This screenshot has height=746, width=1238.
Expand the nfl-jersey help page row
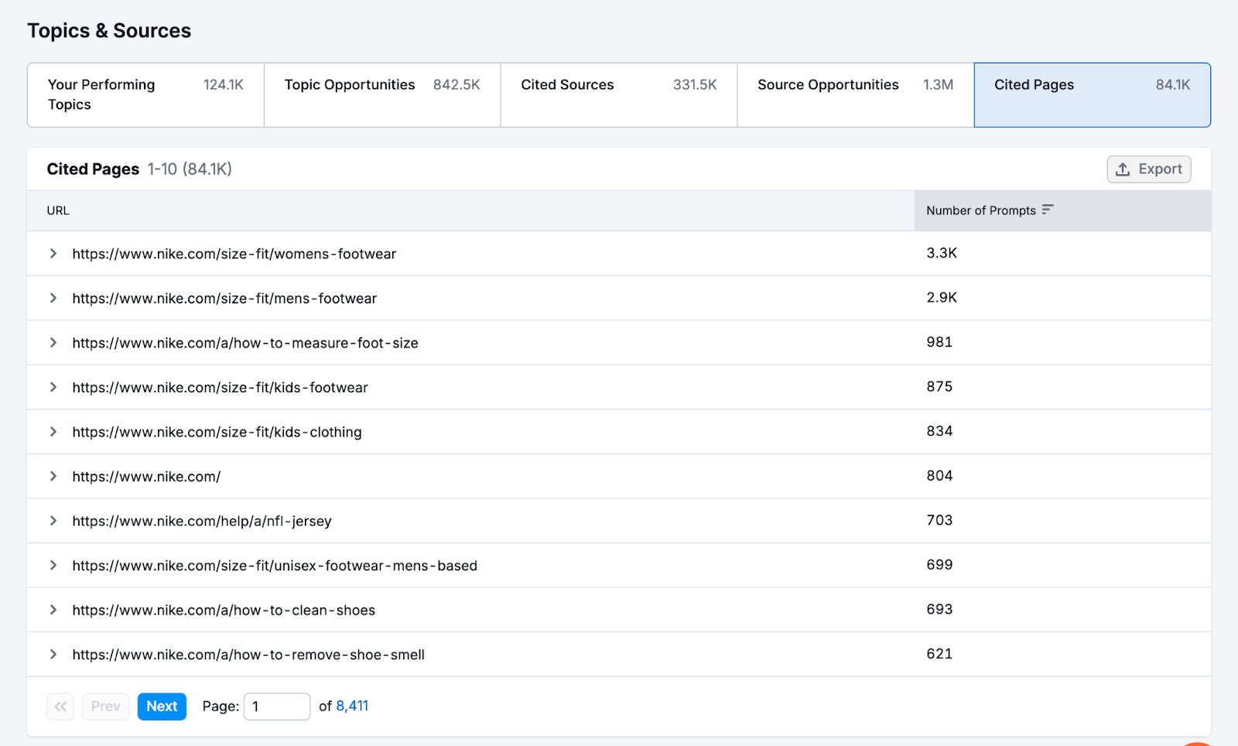pyautogui.click(x=53, y=521)
